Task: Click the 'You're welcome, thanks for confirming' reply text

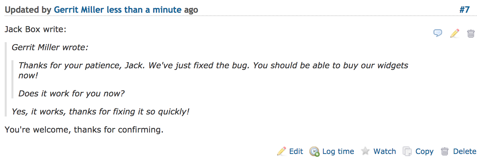Action: pyautogui.click(x=84, y=130)
